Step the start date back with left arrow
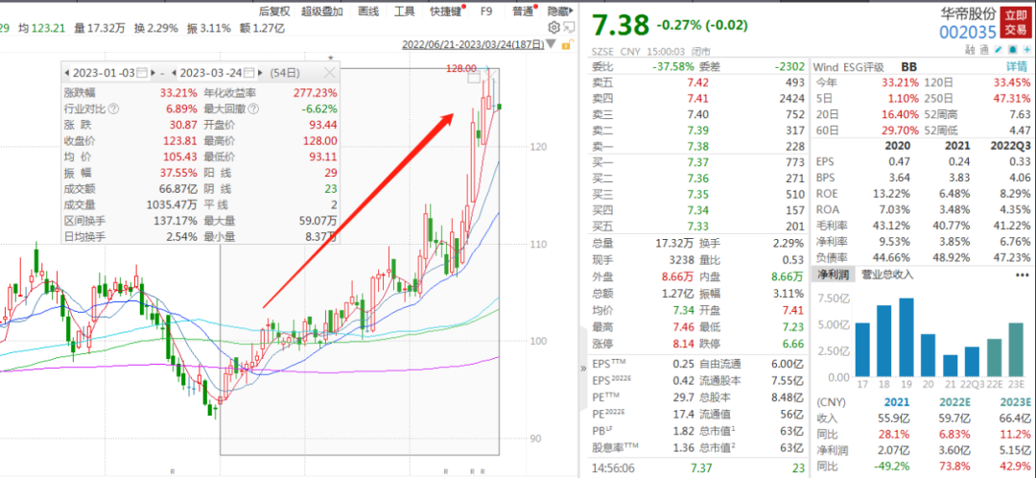Viewport: 1036px width, 478px height. [x=65, y=73]
